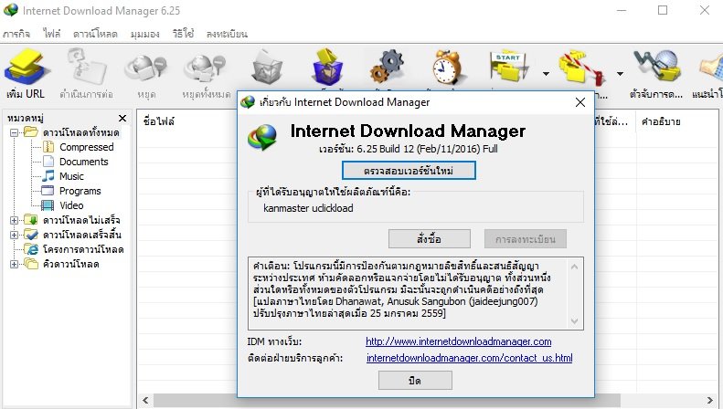Open the วิธีใช้ menu
This screenshot has height=409, width=723.
click(183, 34)
